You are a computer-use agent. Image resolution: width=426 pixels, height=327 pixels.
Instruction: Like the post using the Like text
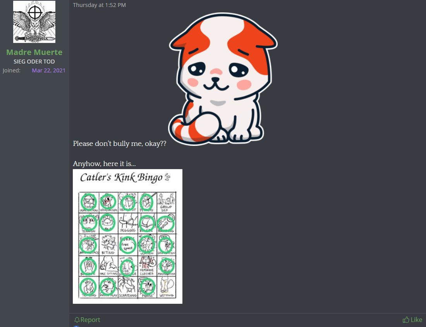[x=416, y=320]
